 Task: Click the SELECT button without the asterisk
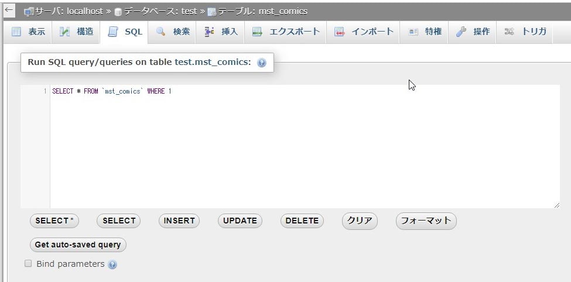[x=119, y=221]
